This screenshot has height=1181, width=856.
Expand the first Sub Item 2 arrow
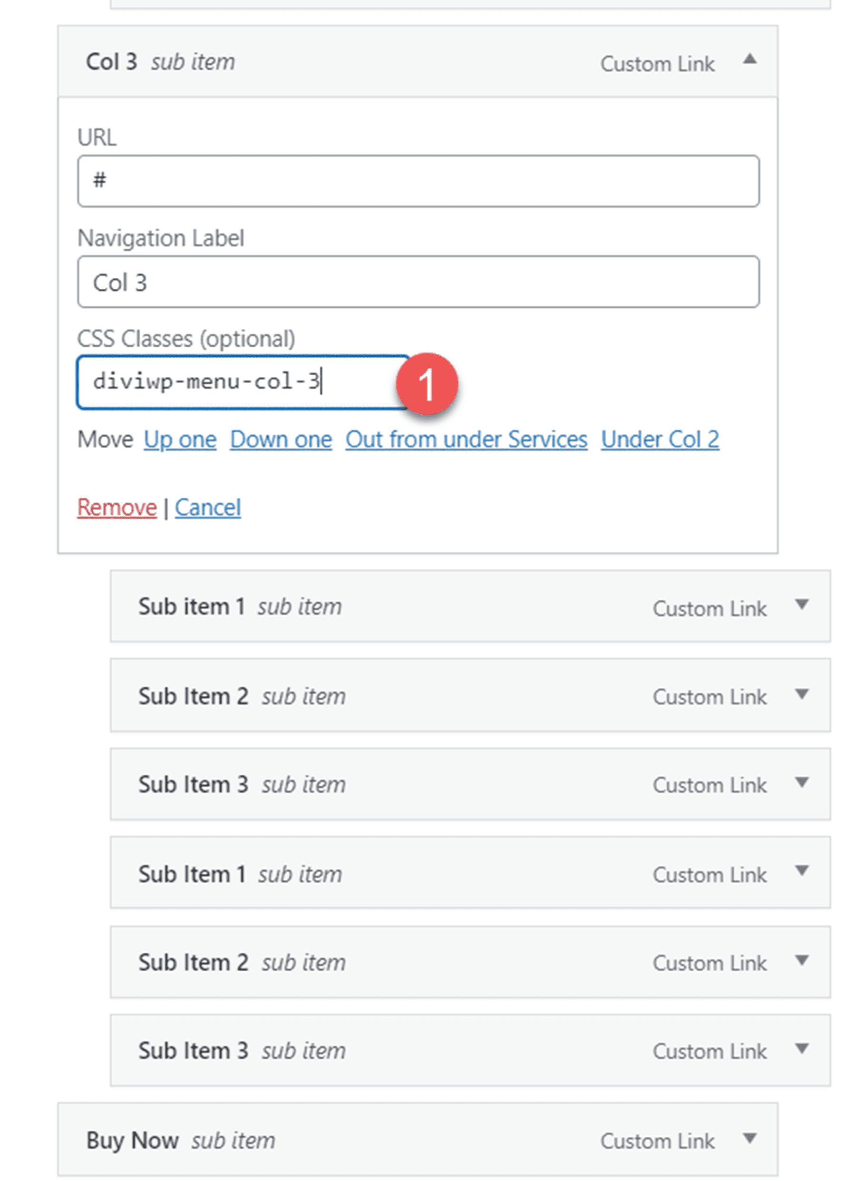pyautogui.click(x=802, y=694)
